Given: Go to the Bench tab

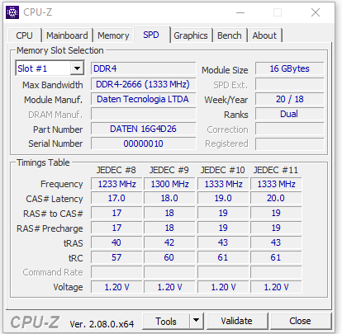Looking at the screenshot, I should coord(230,35).
